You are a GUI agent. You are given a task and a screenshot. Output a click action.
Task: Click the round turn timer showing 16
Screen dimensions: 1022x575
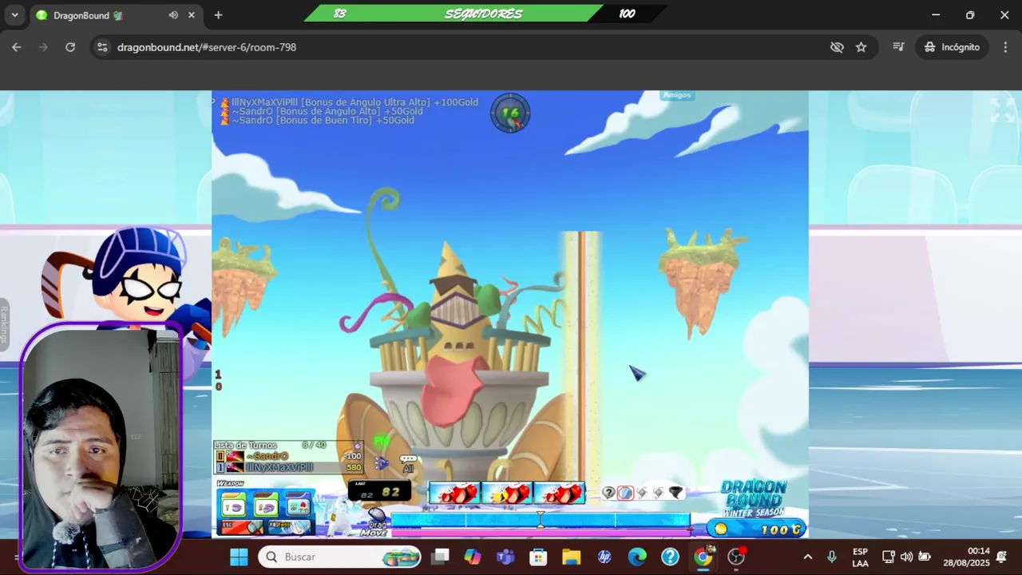pos(510,113)
